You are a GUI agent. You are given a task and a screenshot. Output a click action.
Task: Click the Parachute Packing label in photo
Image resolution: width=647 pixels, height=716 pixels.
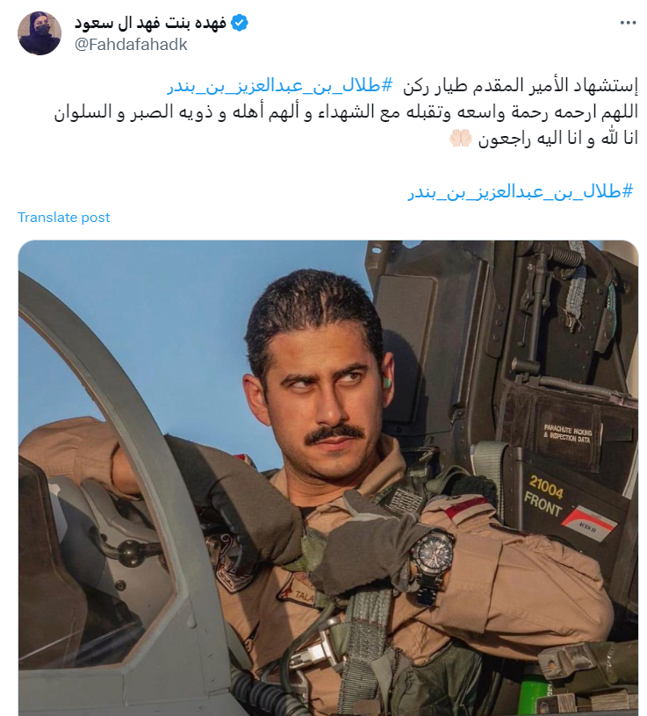(x=567, y=433)
